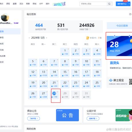Click the purple VIP badge beside username
132x132 pixels.
pos(16,23)
